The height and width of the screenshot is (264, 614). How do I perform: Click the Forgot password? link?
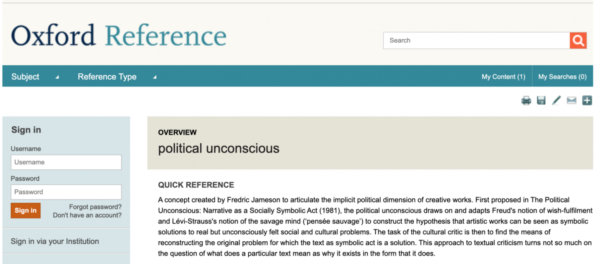pos(95,207)
